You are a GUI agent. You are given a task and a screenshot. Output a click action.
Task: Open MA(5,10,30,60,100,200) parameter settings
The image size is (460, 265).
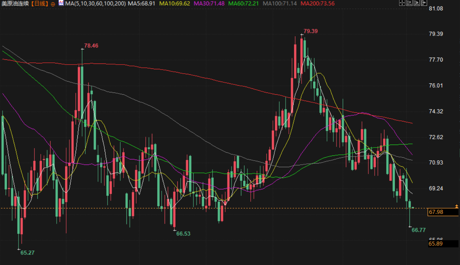(x=96, y=4)
